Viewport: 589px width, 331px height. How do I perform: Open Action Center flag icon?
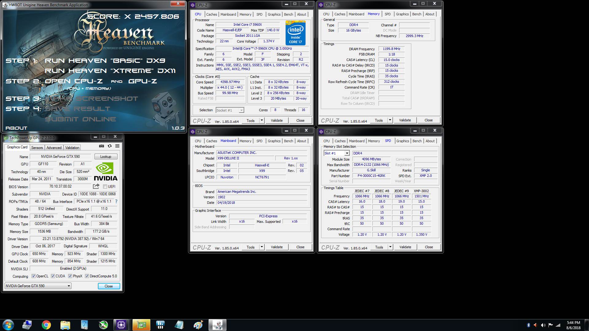coord(550,325)
